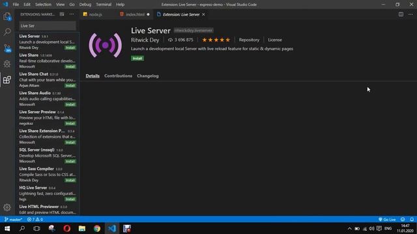
Task: Open the Selection menu
Action: [43, 5]
